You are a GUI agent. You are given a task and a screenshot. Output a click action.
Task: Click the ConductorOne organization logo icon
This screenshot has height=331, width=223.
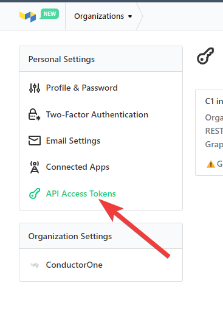[35, 265]
